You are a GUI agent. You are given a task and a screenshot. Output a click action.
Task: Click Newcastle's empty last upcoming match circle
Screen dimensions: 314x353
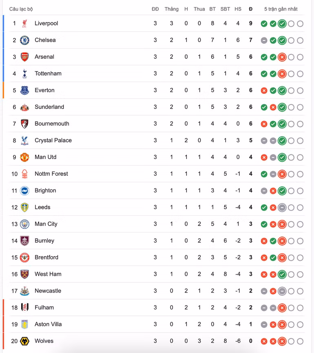coord(300,291)
